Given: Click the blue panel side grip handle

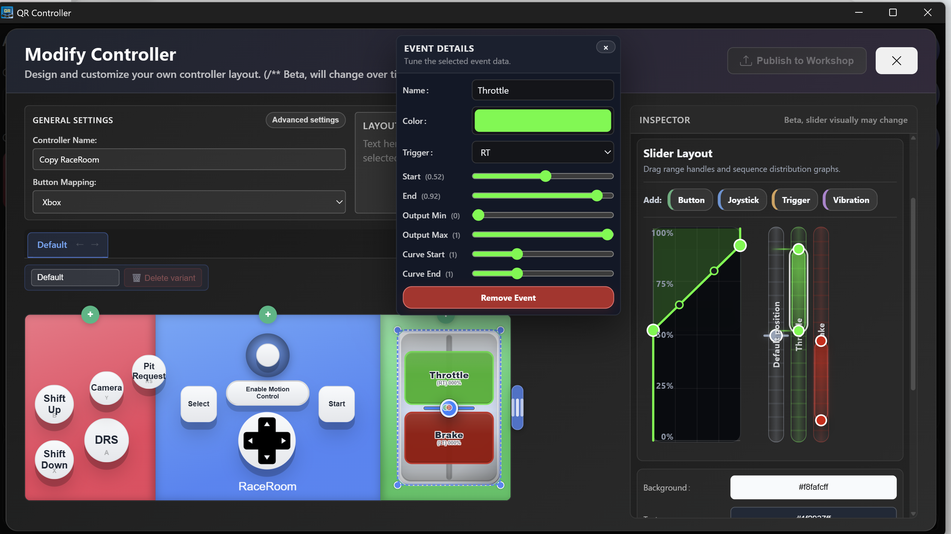Looking at the screenshot, I should (517, 407).
